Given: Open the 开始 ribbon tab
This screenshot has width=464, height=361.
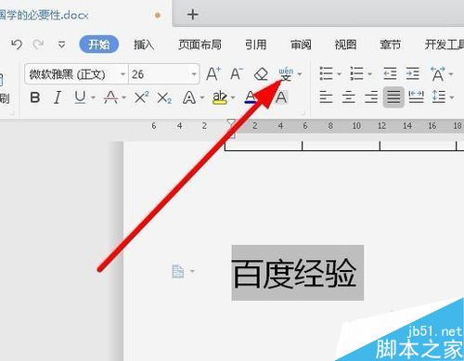Looking at the screenshot, I should pyautogui.click(x=99, y=45).
